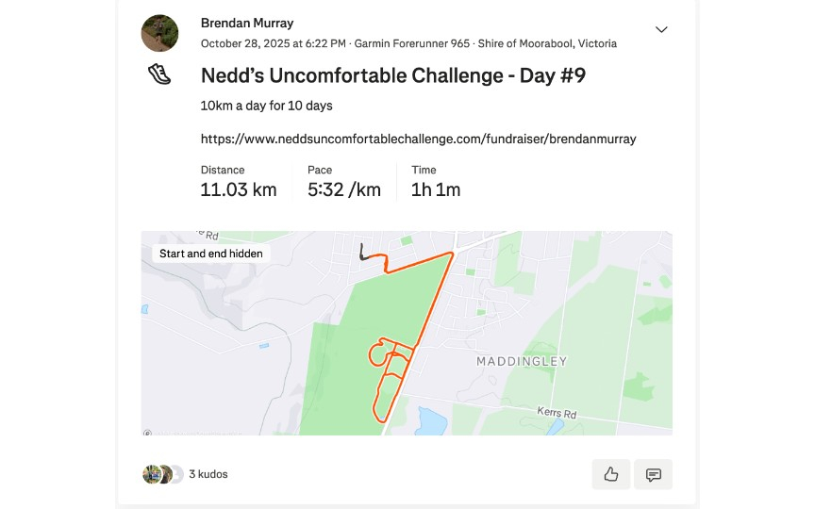Screen dimensions: 815x509
Task: Open Brendan Murray's profile avatar
Action: (x=159, y=33)
